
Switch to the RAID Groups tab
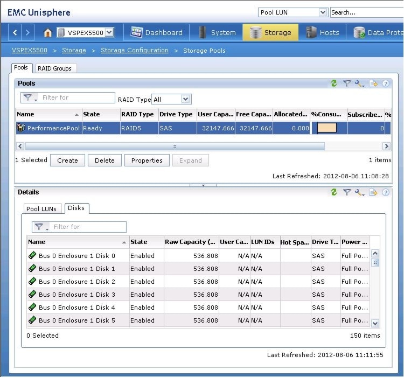pos(54,68)
